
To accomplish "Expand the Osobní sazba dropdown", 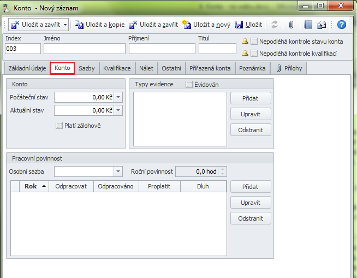I will [x=118, y=171].
